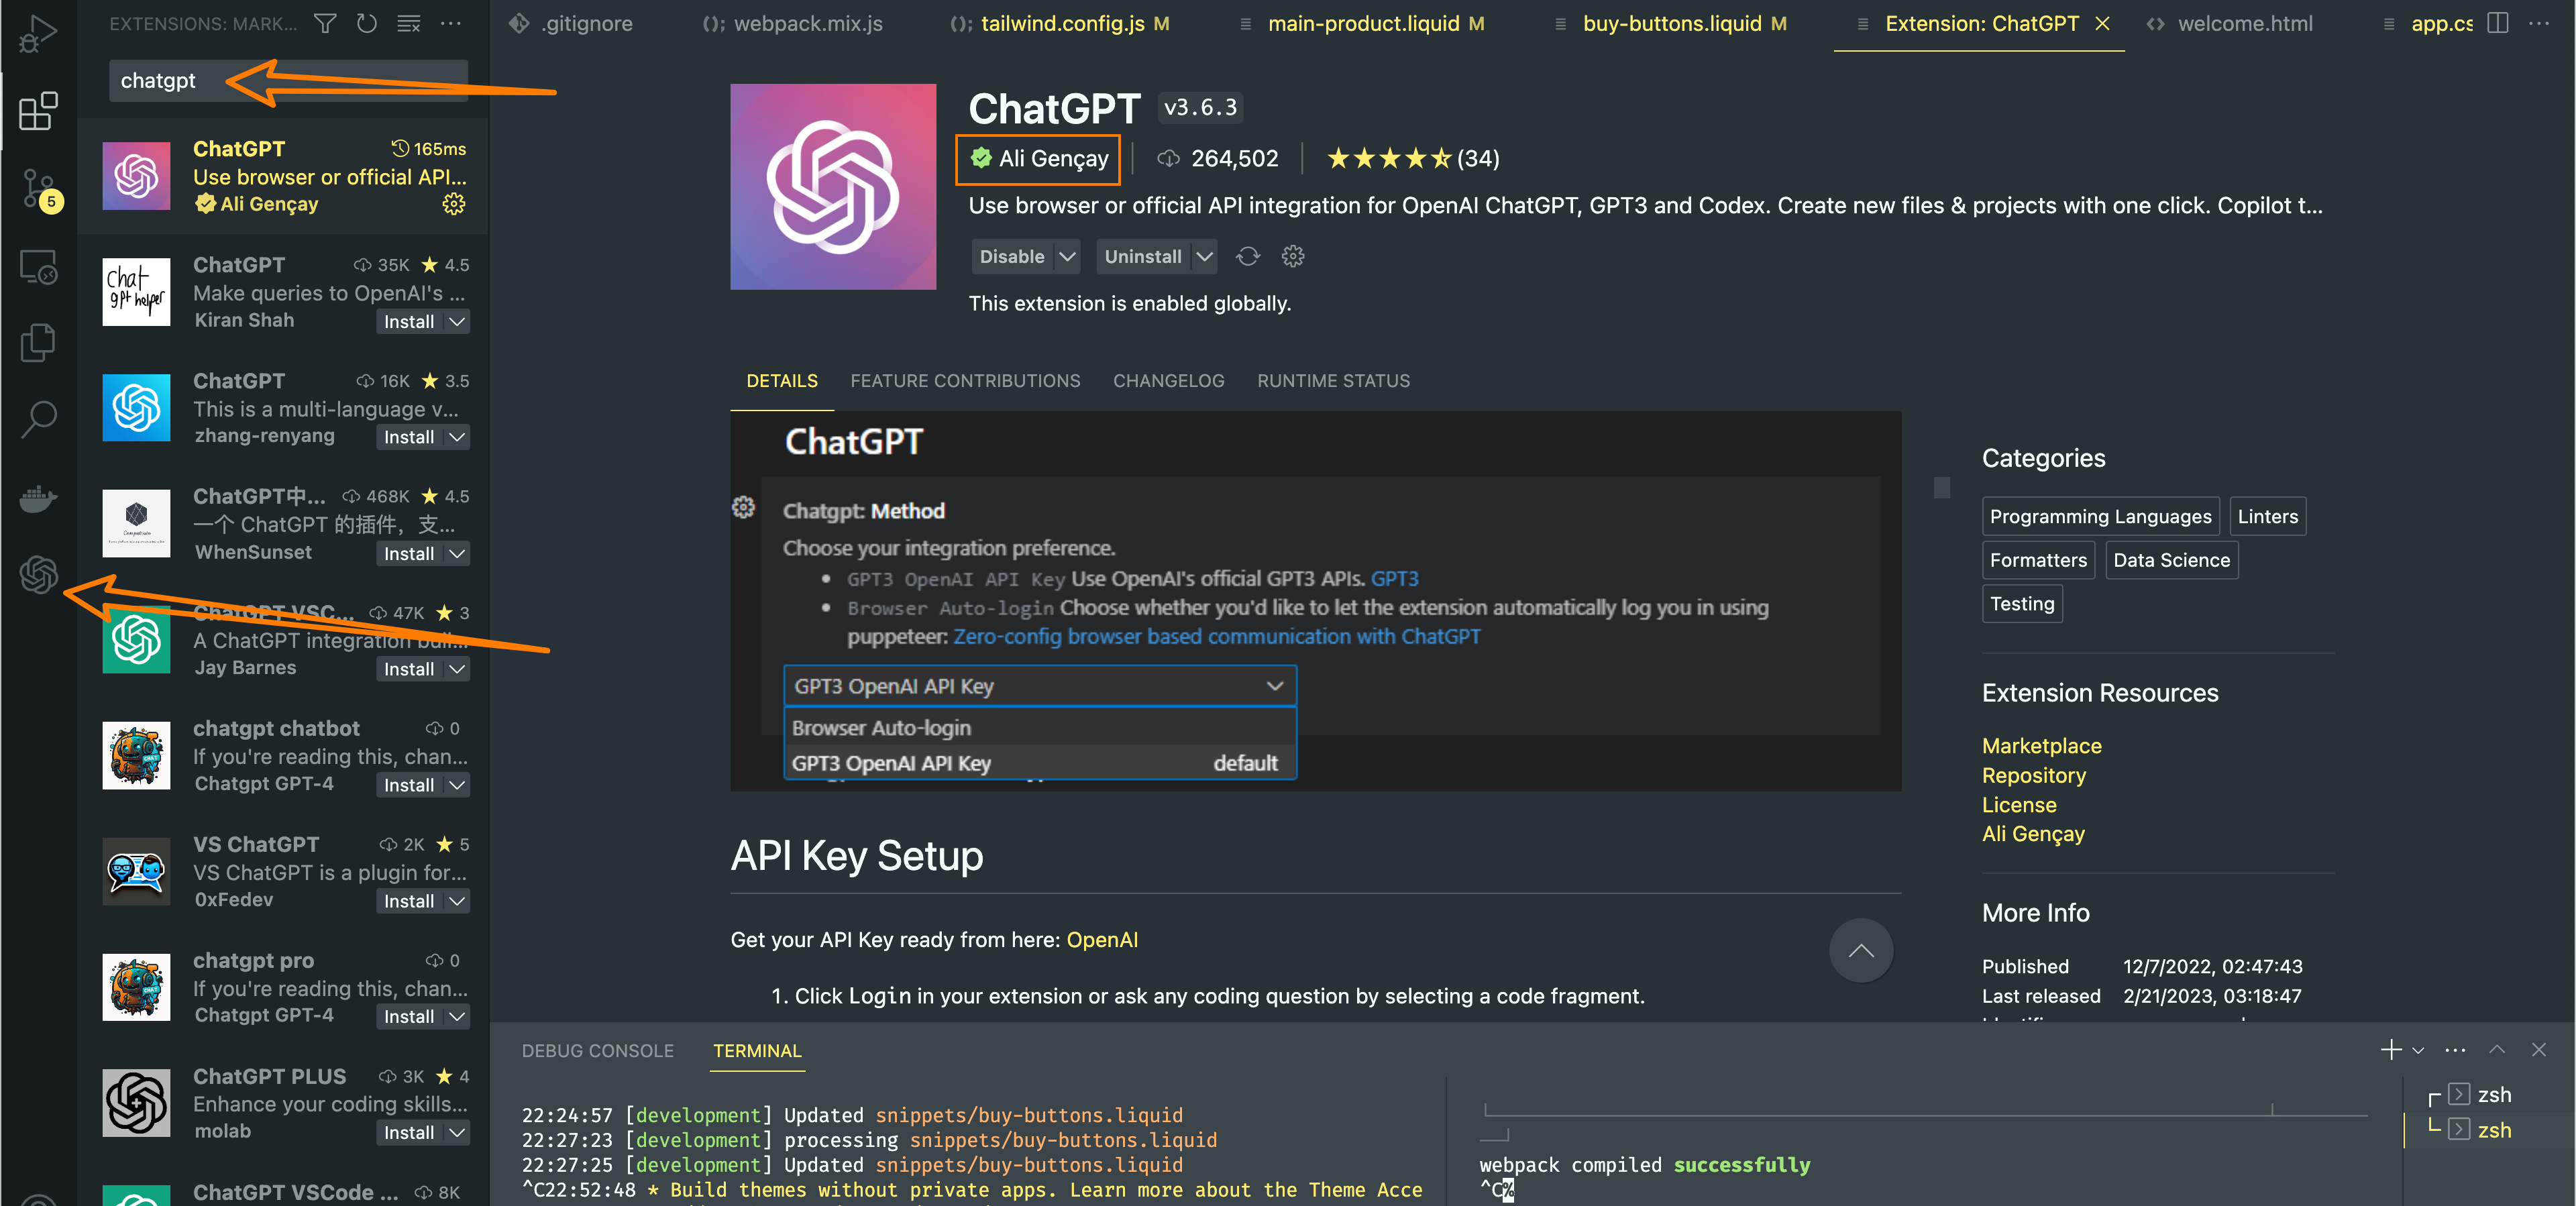This screenshot has height=1206, width=2576.
Task: Open the OpenAI API key link
Action: [1102, 940]
